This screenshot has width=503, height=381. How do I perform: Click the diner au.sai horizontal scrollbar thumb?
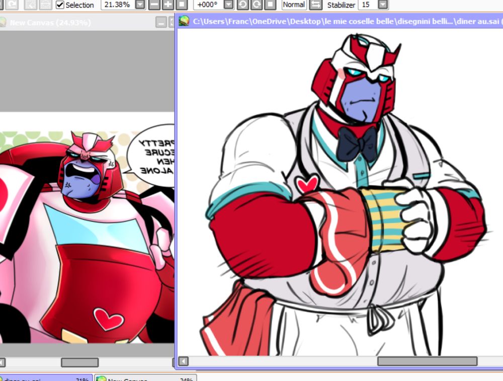(x=427, y=361)
